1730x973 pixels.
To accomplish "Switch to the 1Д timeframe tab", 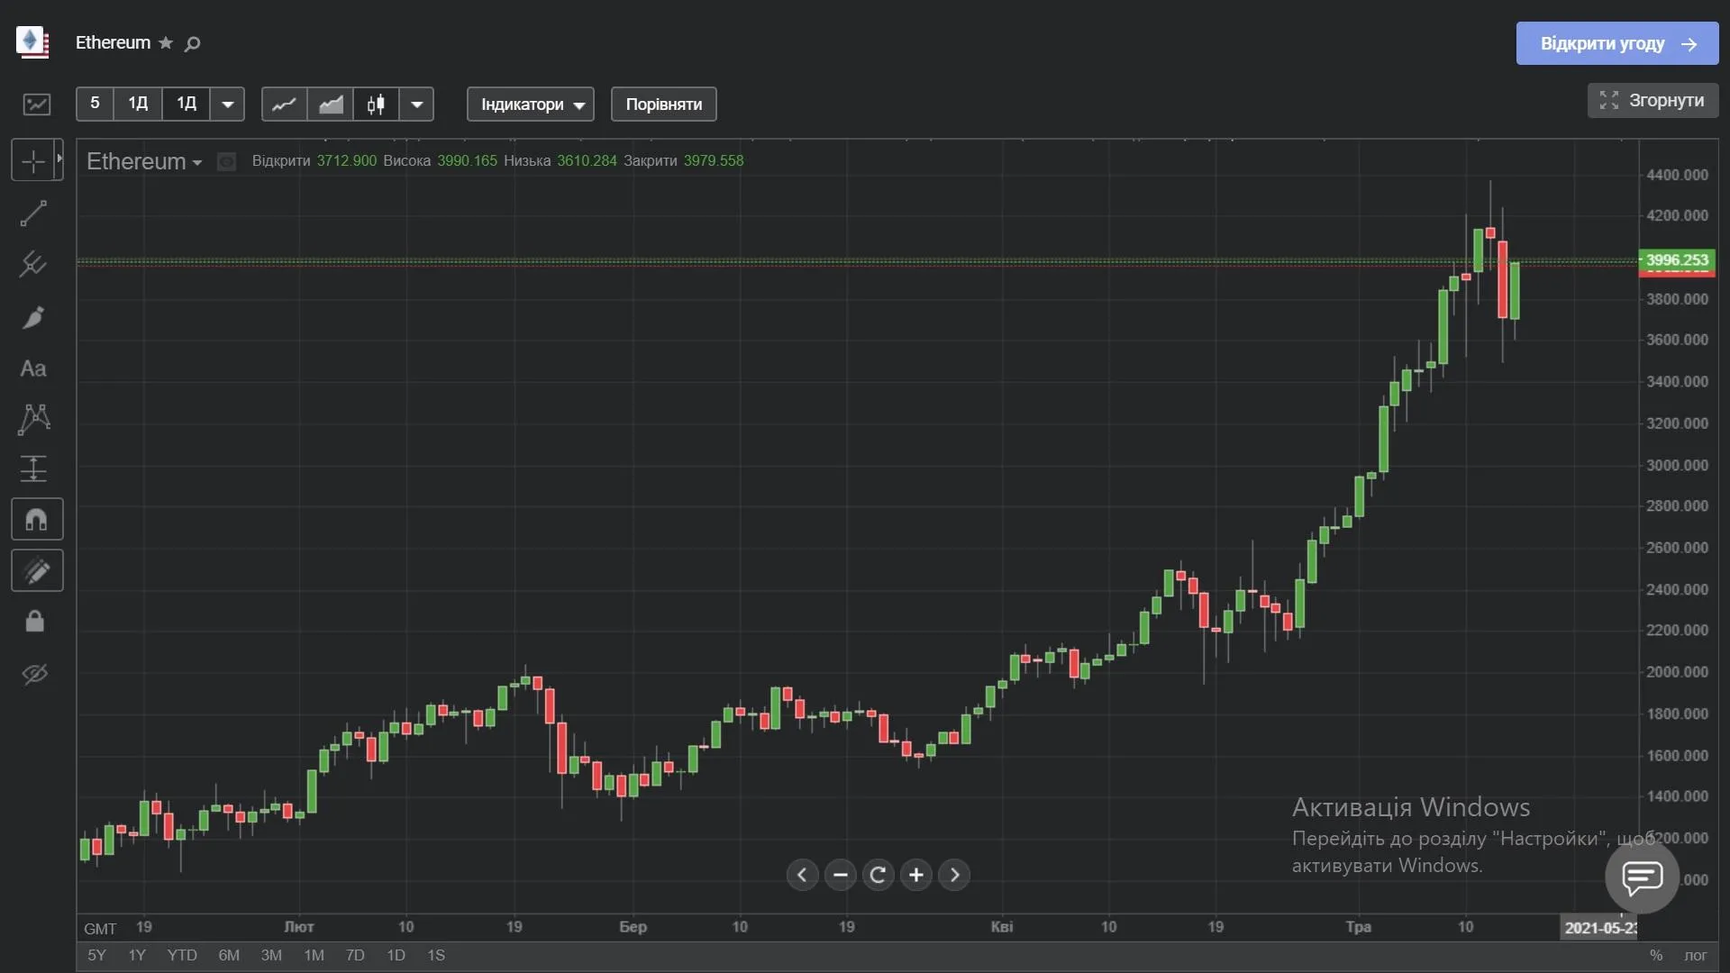I will pos(137,104).
